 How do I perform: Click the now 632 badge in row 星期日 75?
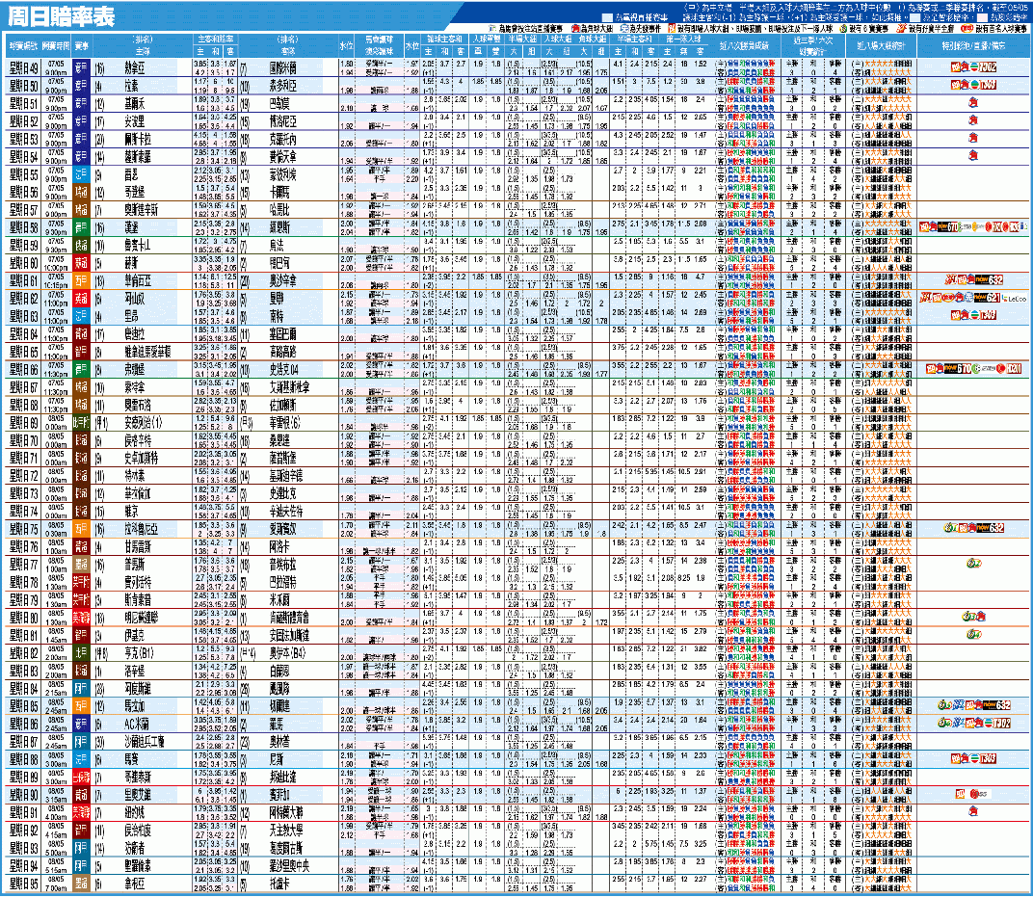coord(990,528)
